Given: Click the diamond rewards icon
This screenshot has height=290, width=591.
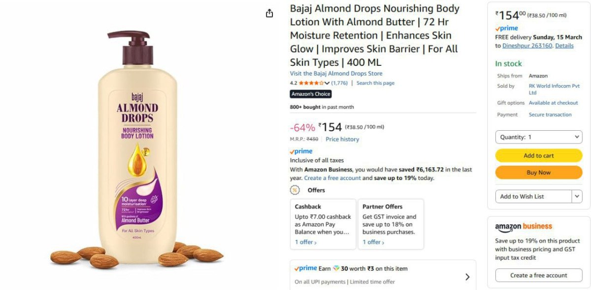Looking at the screenshot, I should click(x=336, y=269).
